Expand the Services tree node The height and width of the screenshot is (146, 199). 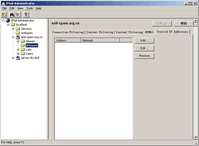13,29
